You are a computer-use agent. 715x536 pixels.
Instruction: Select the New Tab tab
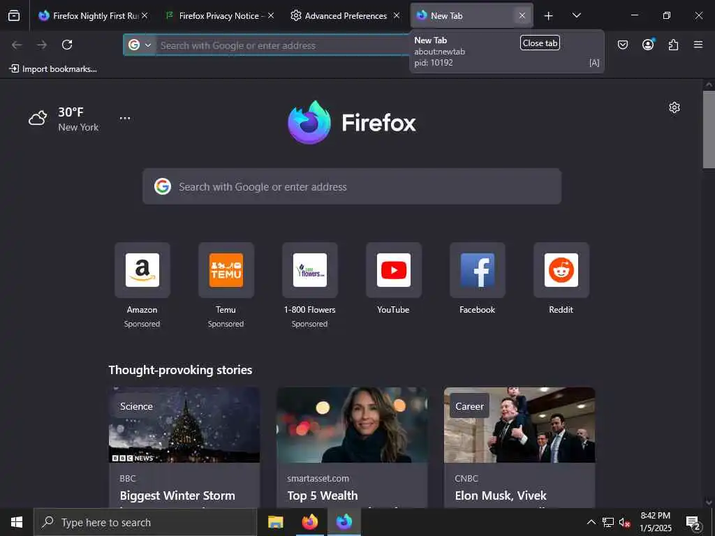[465, 16]
